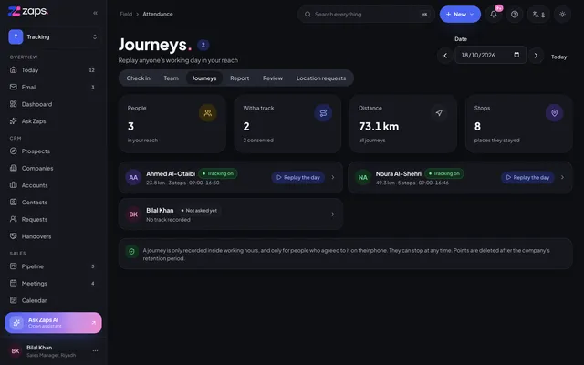Open Meetings in sidebar
This screenshot has height=365, width=584.
pyautogui.click(x=53, y=284)
